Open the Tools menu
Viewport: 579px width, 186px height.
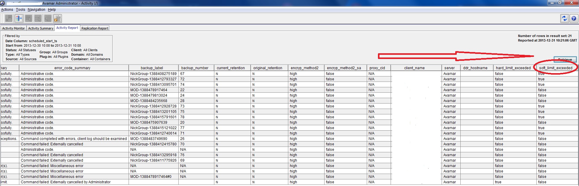(x=21, y=10)
